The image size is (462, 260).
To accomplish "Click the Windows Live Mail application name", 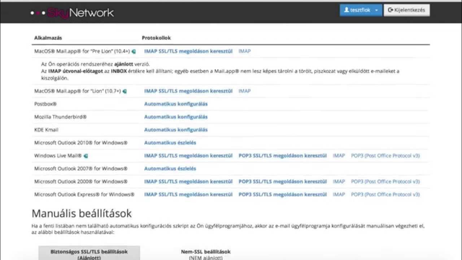I will click(x=58, y=156).
